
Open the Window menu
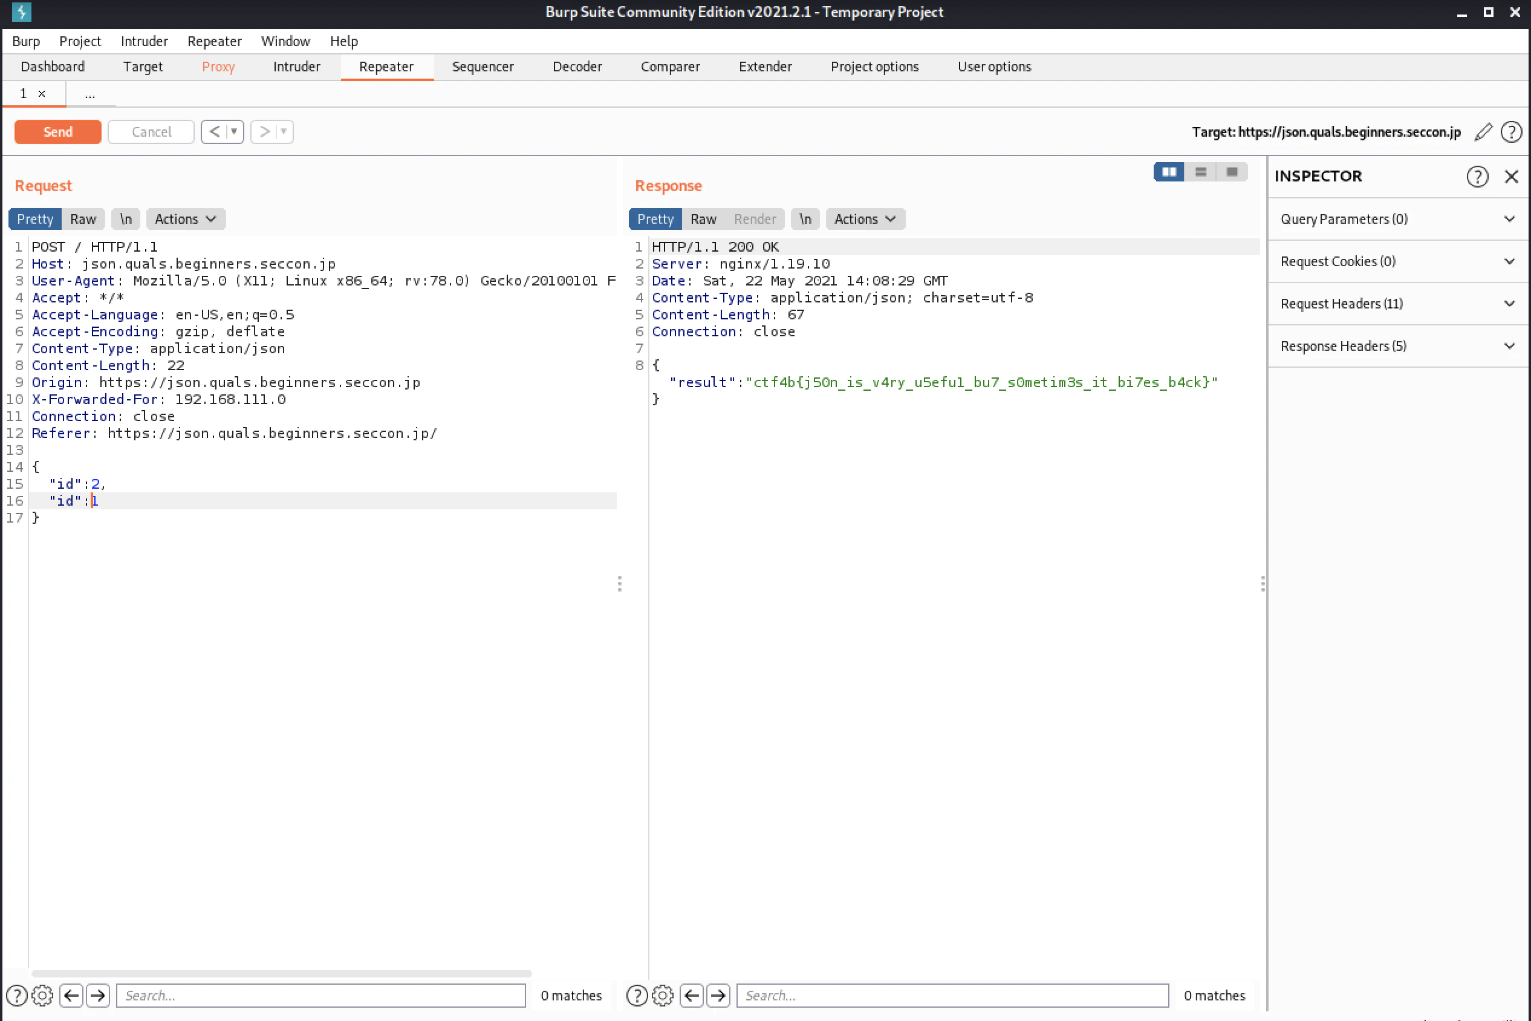tap(286, 42)
